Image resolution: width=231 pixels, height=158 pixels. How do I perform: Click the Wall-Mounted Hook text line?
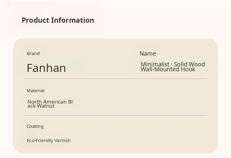pyautogui.click(x=168, y=69)
